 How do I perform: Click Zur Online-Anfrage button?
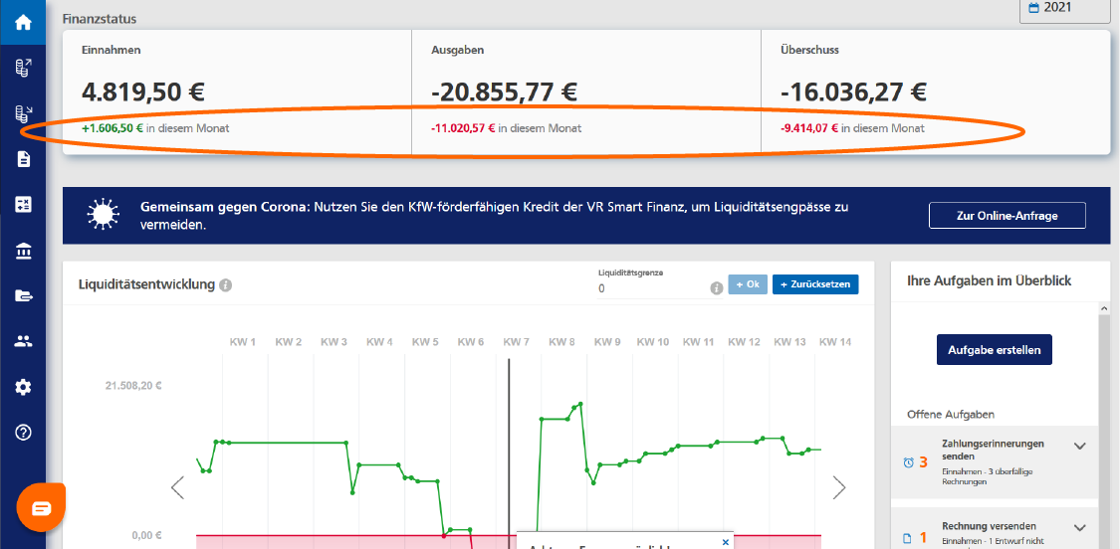[1008, 216]
